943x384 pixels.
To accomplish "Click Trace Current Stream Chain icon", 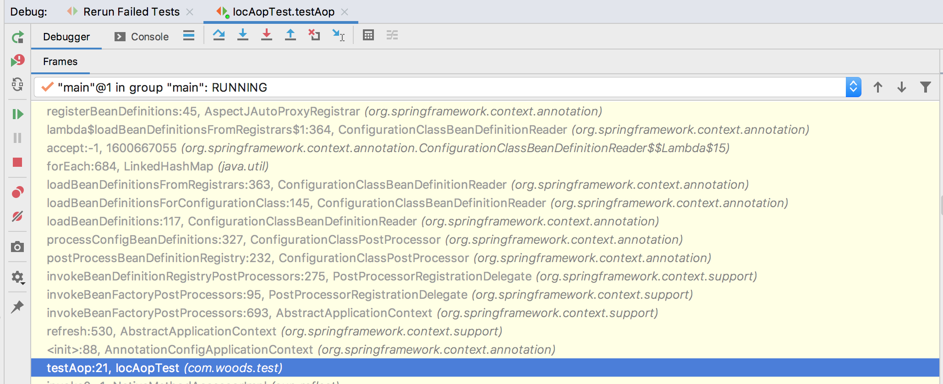I will pos(392,35).
